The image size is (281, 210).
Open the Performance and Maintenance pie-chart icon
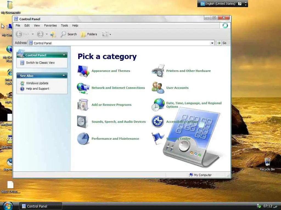coord(83,139)
